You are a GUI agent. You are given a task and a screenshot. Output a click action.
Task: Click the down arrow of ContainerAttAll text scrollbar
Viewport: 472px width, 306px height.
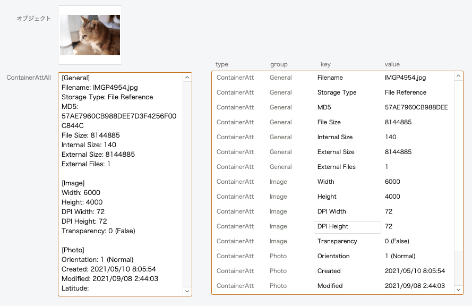coord(187,291)
